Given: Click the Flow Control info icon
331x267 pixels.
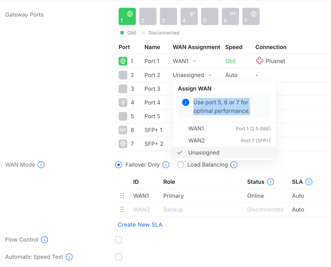Looking at the screenshot, I should click(44, 240).
